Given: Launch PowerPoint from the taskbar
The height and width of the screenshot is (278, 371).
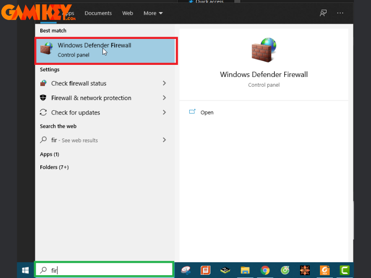Looking at the screenshot, I should [x=205, y=270].
